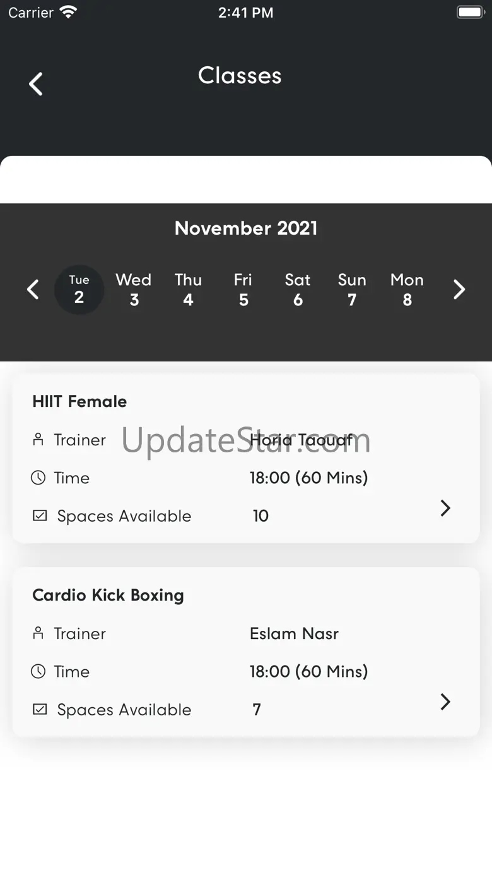Choose Fri 5 in calendar row
Viewport: 492px width, 875px height.
[243, 290]
